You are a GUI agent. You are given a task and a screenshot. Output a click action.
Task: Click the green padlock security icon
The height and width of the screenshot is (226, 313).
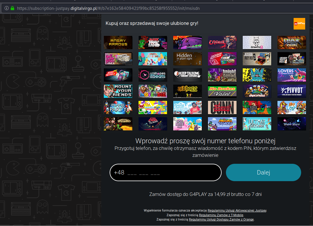pyautogui.click(x=12, y=8)
